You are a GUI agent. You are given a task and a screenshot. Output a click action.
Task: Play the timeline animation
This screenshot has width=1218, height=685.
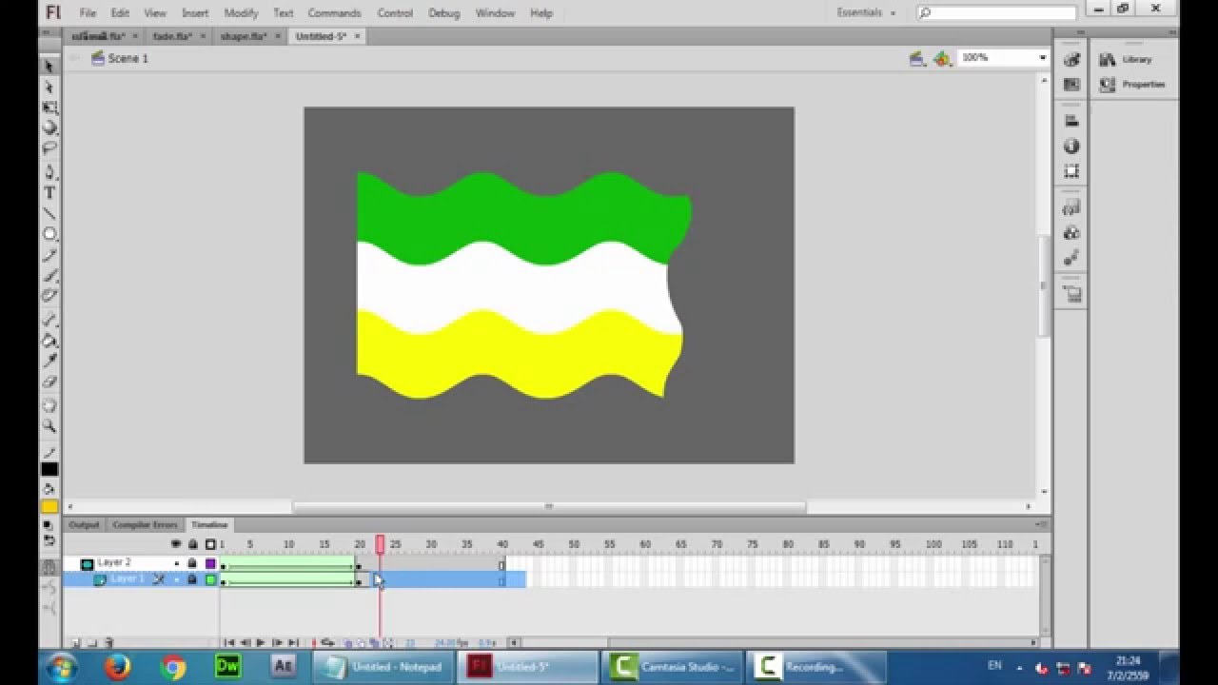[x=260, y=643]
